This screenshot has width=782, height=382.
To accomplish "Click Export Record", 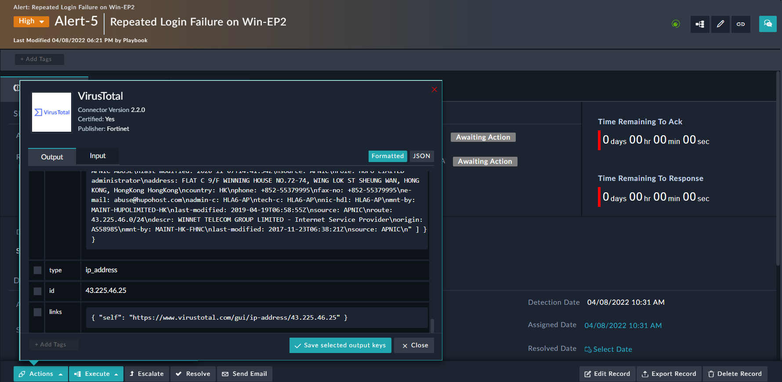I will coord(669,374).
